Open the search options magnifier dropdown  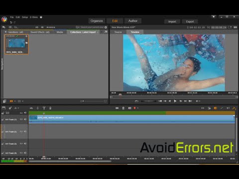pyautogui.click(x=77, y=27)
